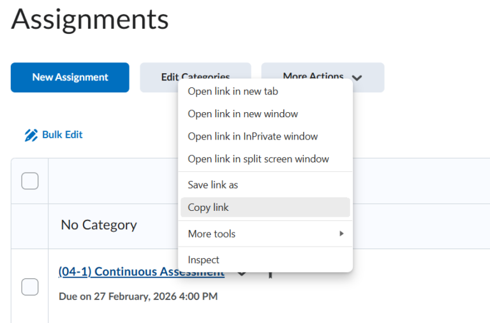Click the Bulk Edit text label
The width and height of the screenshot is (490, 323).
63,135
